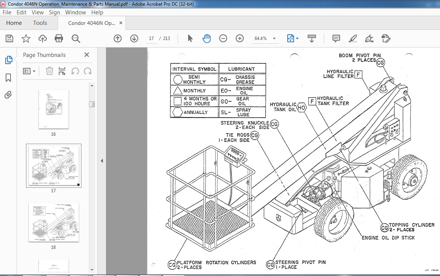Screen dimensions: 440x276
Task: Click the 'ENGINE OIL DIP STICK' label
Action: pyautogui.click(x=388, y=238)
